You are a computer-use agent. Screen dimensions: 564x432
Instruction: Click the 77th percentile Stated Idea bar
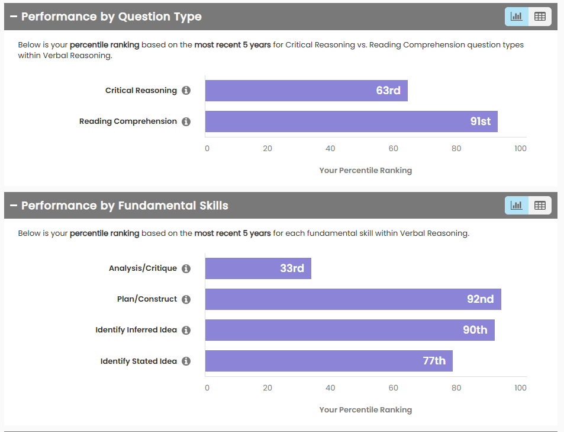[328, 361]
